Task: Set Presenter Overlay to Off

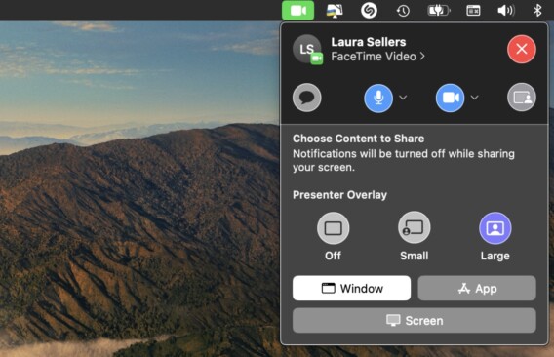Action: (333, 228)
